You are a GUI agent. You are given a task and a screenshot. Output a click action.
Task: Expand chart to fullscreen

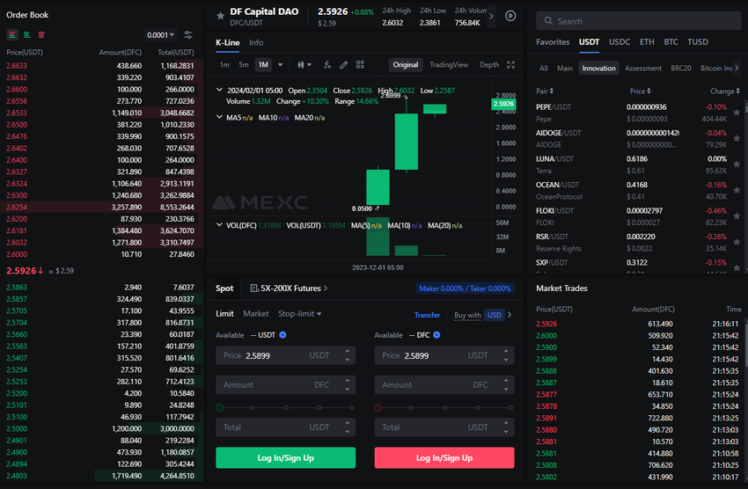tap(511, 65)
